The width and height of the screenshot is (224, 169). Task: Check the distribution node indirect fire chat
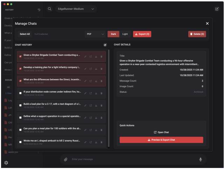pyautogui.click(x=20, y=93)
